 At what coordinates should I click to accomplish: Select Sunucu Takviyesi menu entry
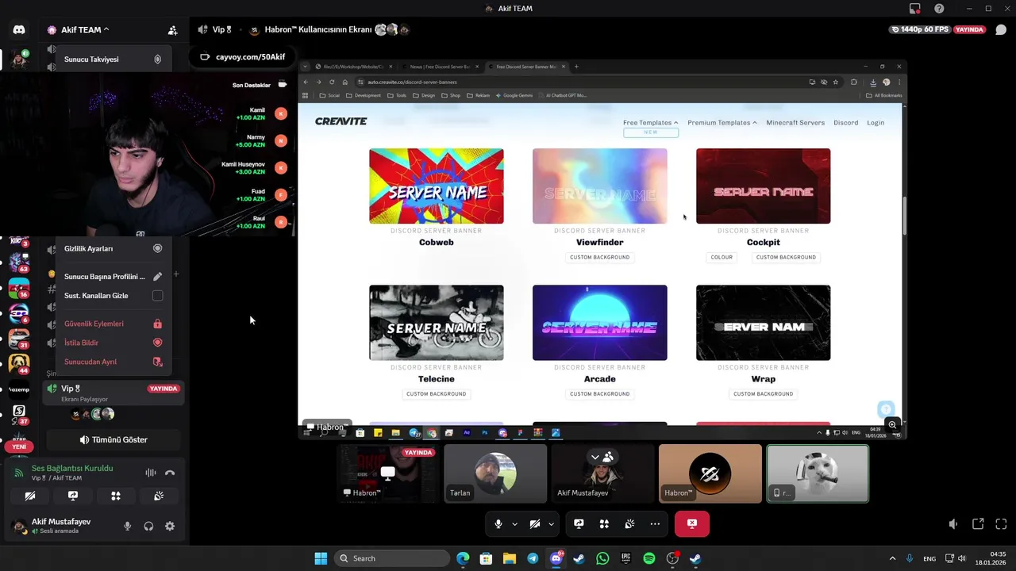pyautogui.click(x=113, y=59)
